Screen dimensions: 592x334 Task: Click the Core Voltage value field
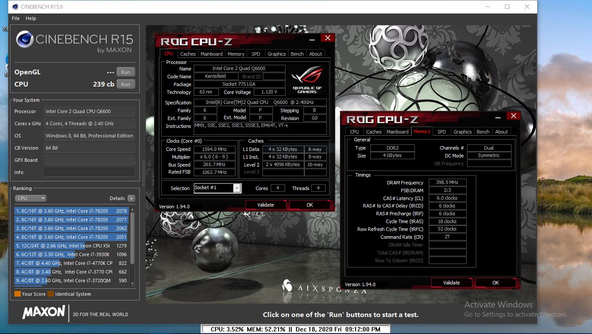[x=269, y=92]
